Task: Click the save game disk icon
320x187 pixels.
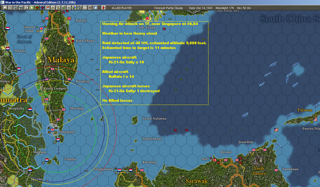Action: tap(5, 8)
